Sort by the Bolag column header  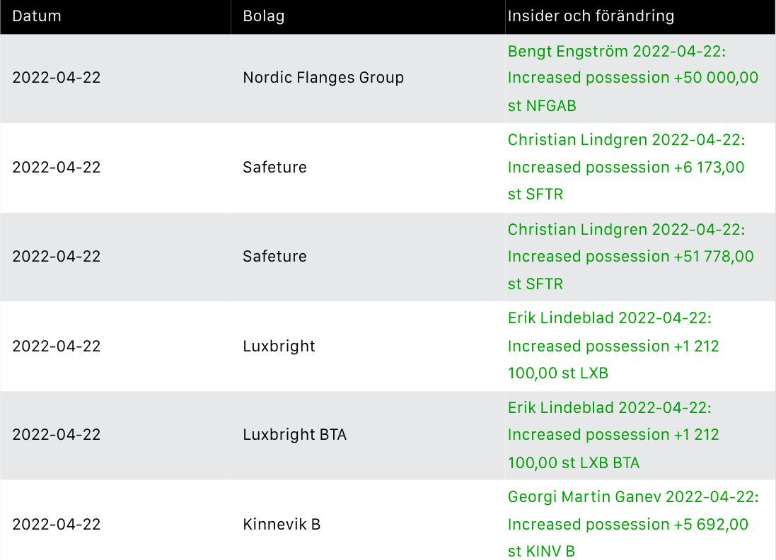coord(263,16)
